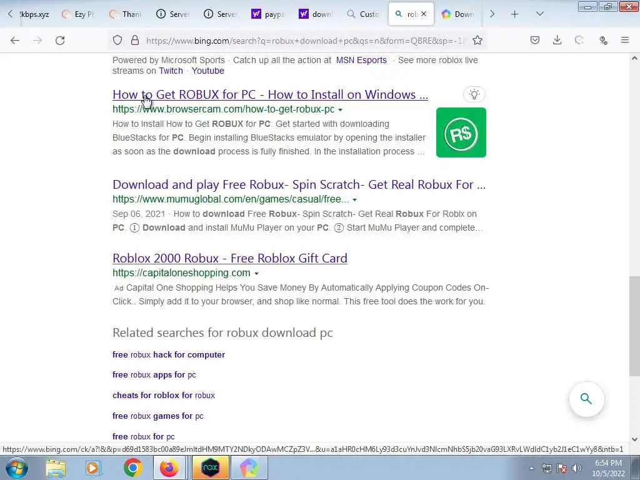Open Nox player from the taskbar

click(210, 467)
